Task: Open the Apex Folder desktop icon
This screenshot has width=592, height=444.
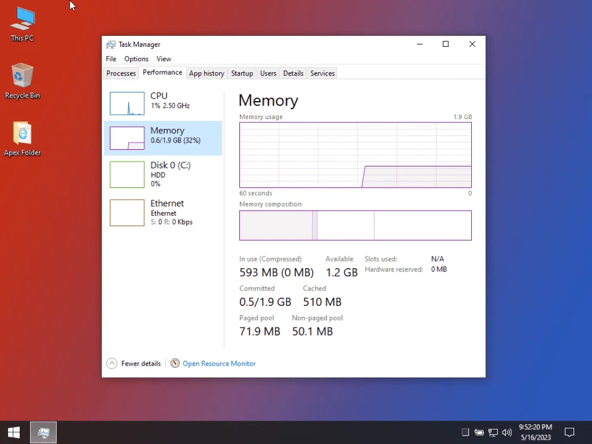Action: (x=22, y=139)
